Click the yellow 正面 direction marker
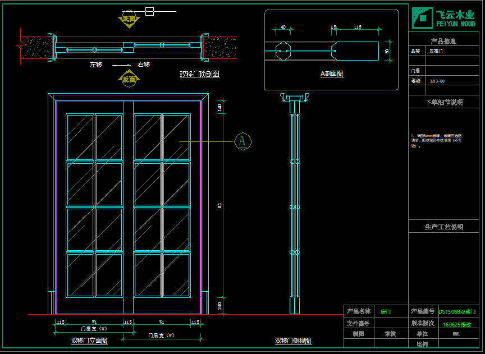The height and width of the screenshot is (354, 485). (129, 19)
